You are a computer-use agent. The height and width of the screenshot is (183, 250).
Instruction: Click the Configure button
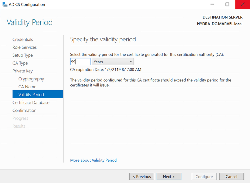pyautogui.click(x=204, y=176)
